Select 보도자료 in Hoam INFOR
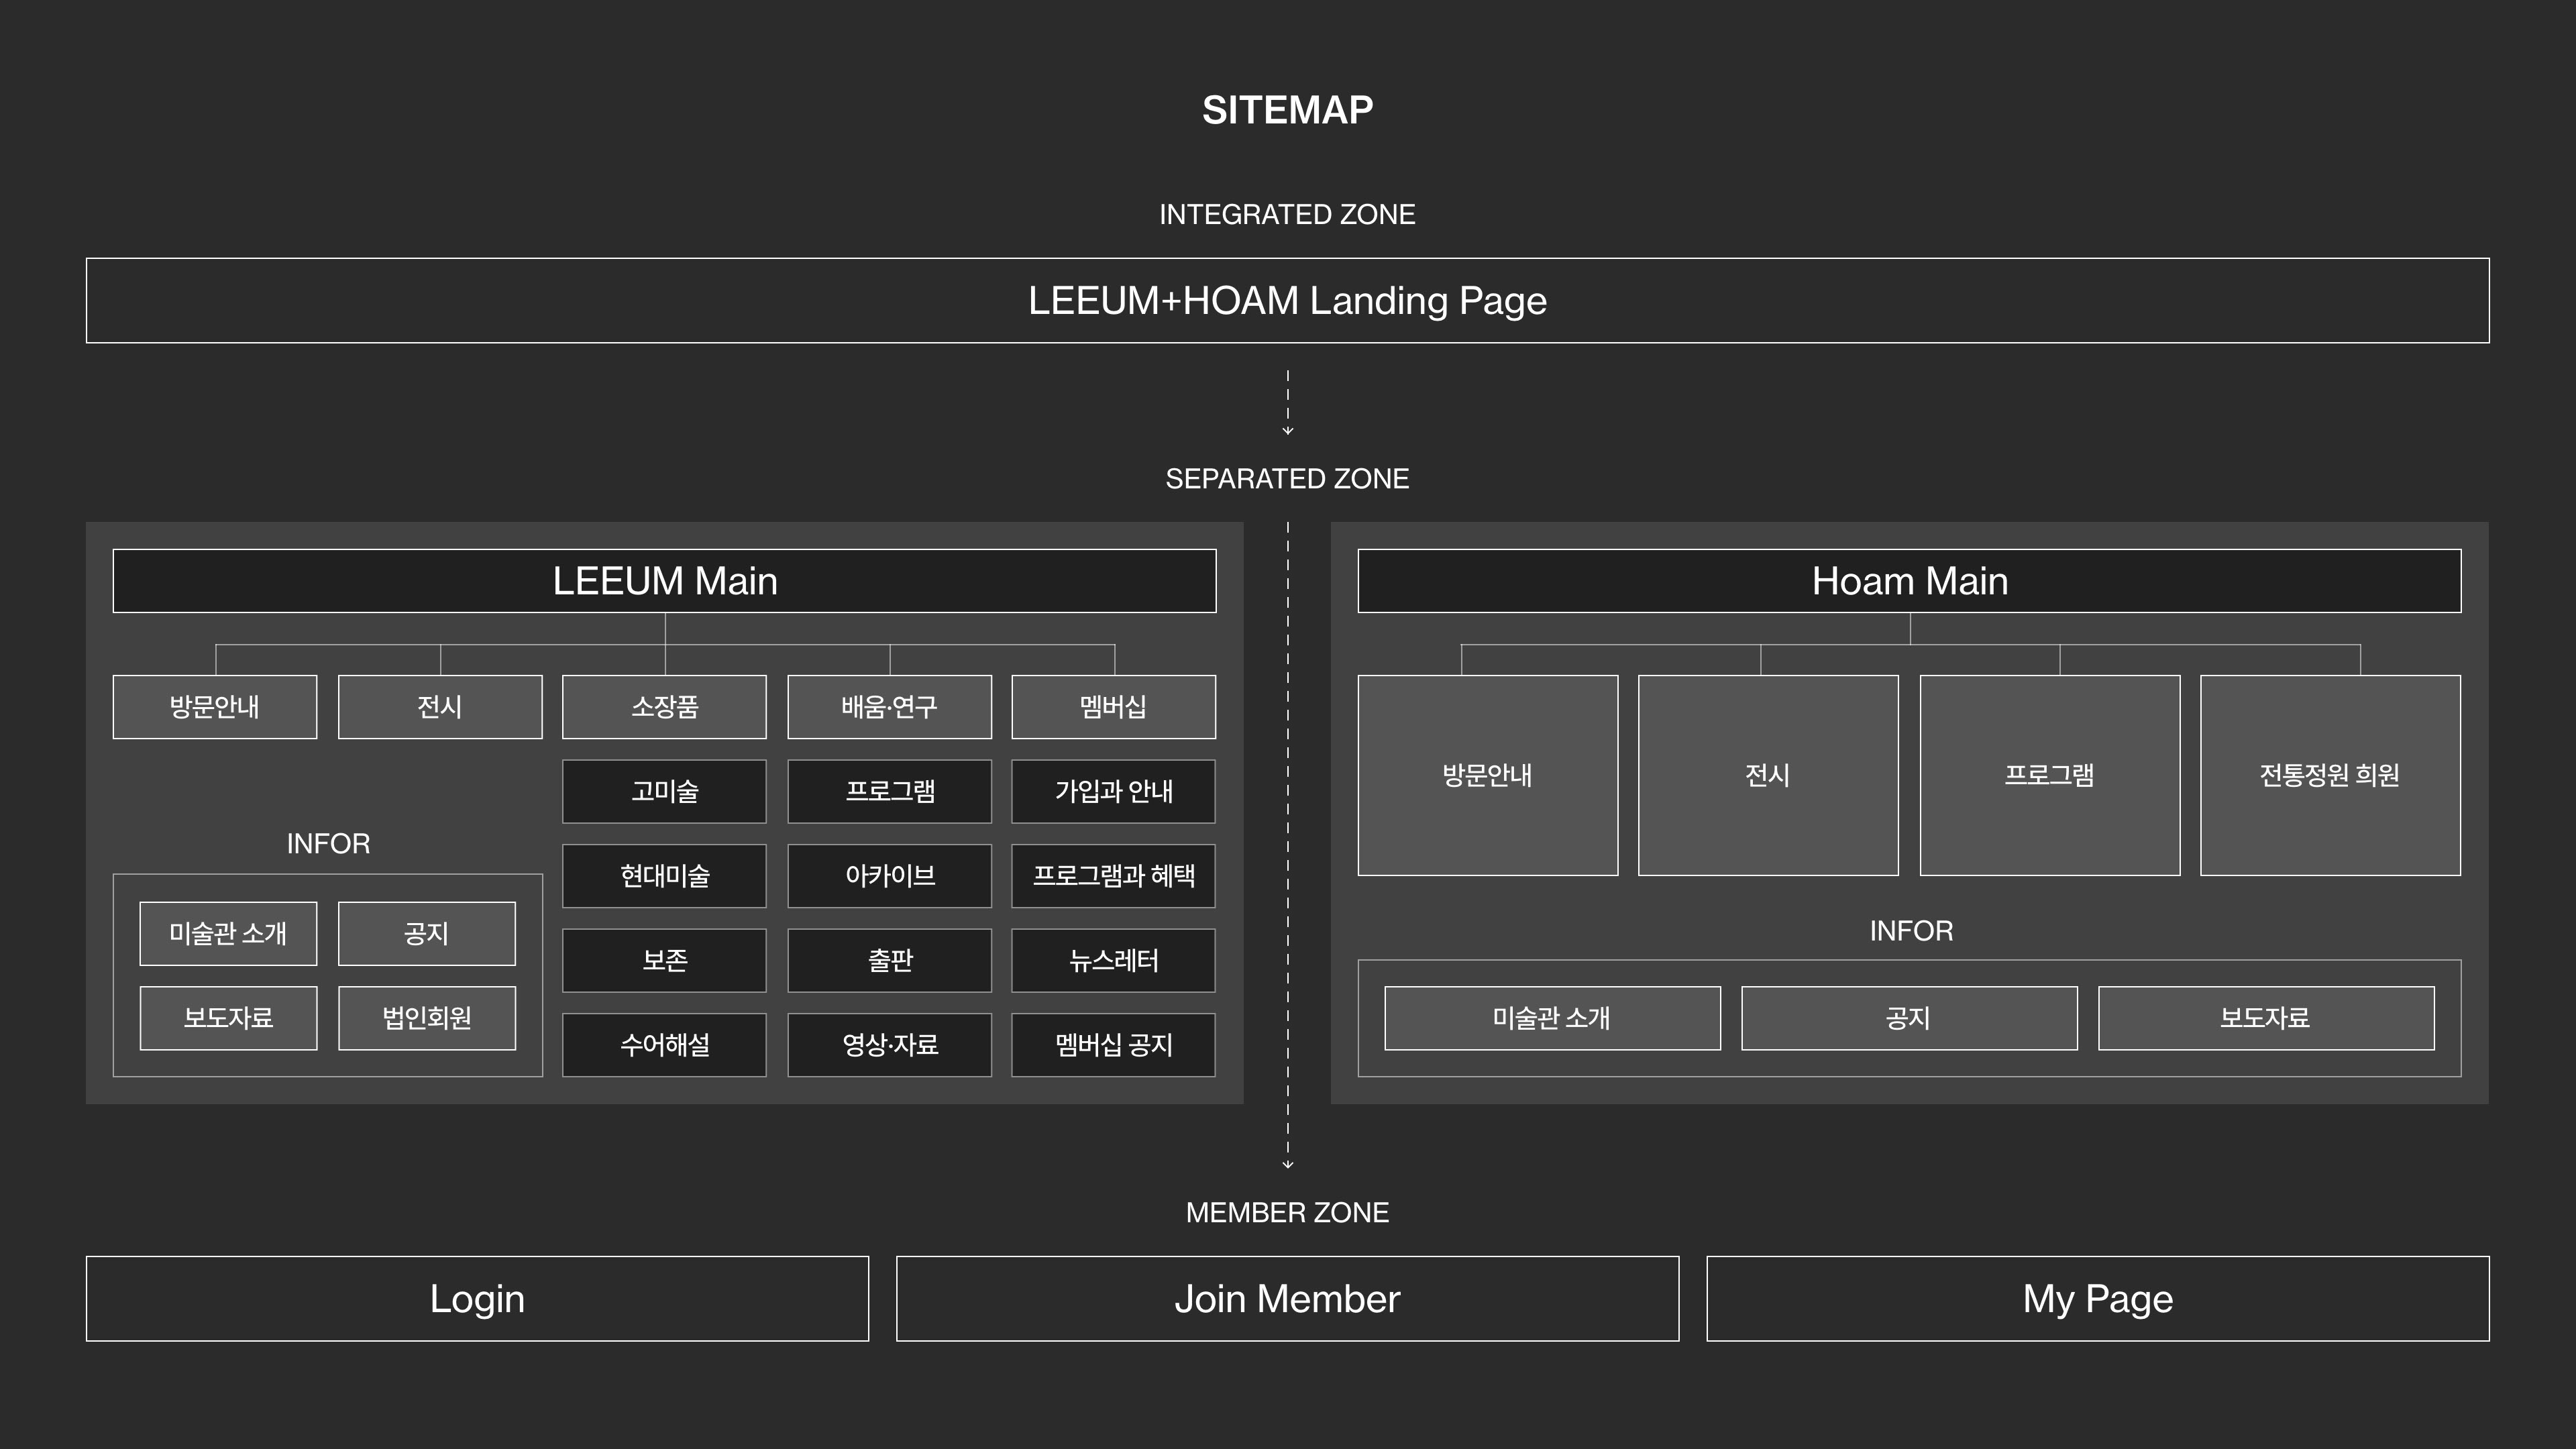 coord(2266,1018)
